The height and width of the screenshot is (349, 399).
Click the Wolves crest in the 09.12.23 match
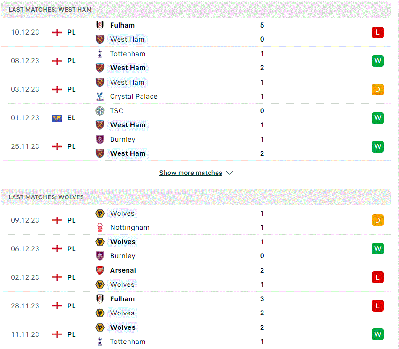100,213
